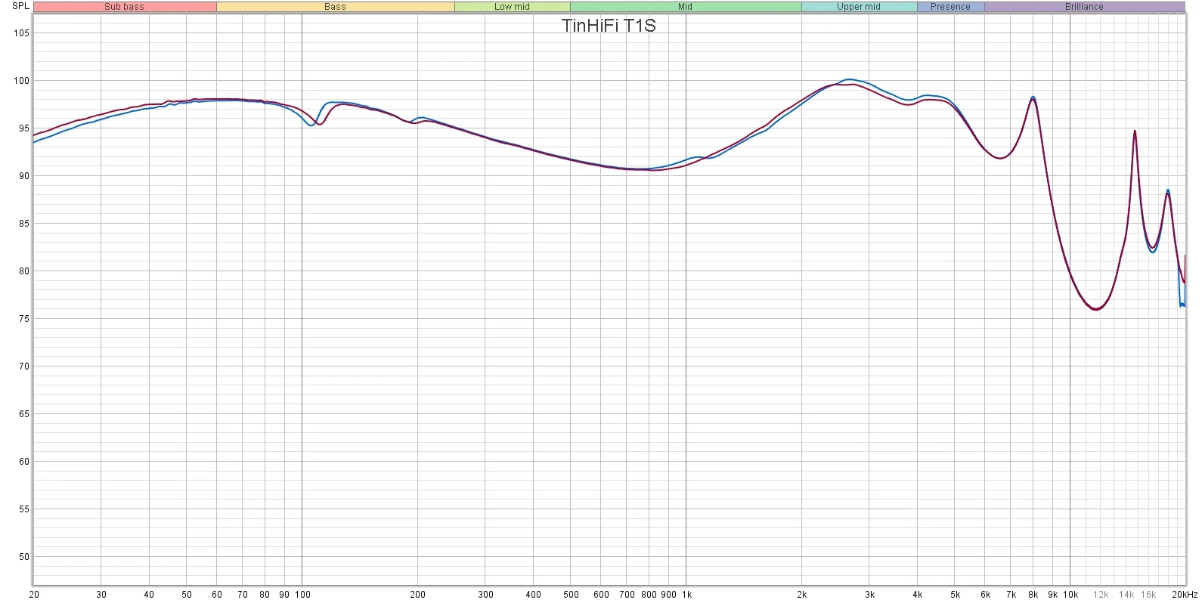Image resolution: width=1202 pixels, height=603 pixels.
Task: Click the 4k frequency axis label
Action: (x=917, y=595)
